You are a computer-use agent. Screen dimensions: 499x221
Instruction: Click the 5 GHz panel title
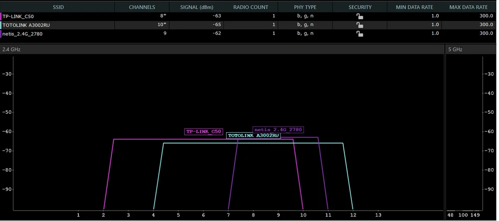point(454,49)
